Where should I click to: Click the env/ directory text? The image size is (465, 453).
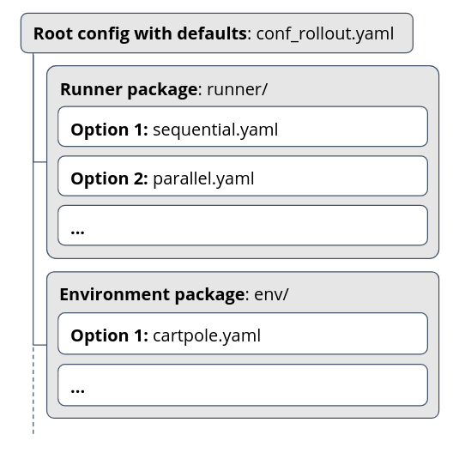tap(271, 294)
